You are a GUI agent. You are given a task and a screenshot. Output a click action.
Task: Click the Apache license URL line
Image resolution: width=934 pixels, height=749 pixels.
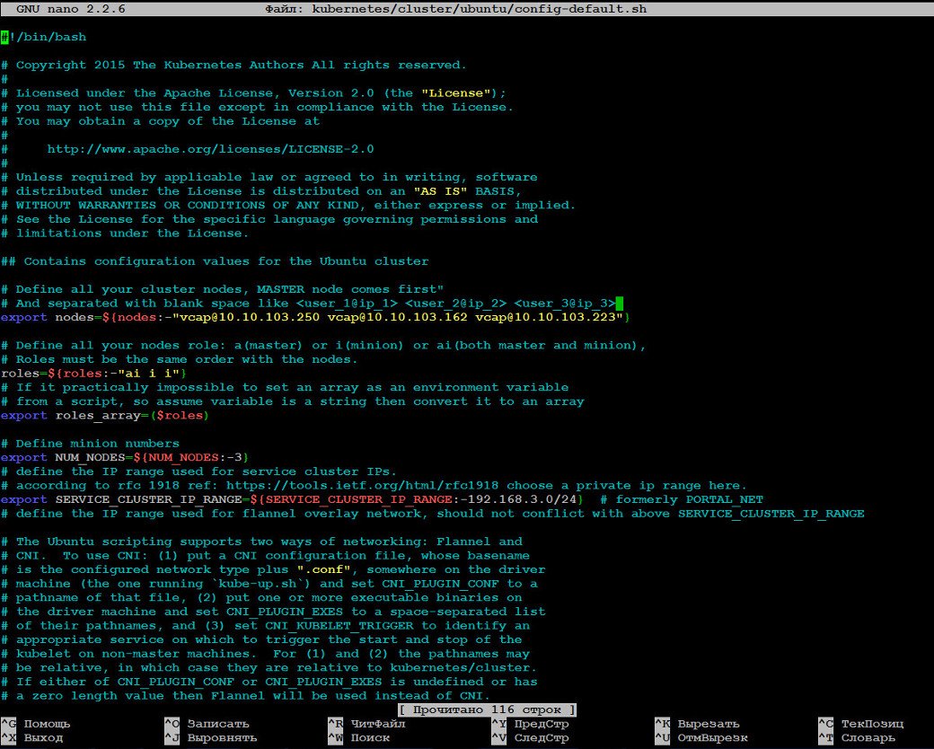[x=210, y=149]
